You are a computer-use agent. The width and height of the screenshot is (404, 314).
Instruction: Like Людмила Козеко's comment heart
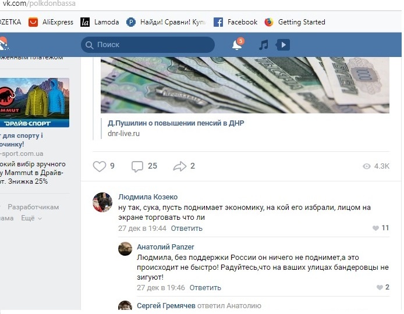[x=375, y=228]
